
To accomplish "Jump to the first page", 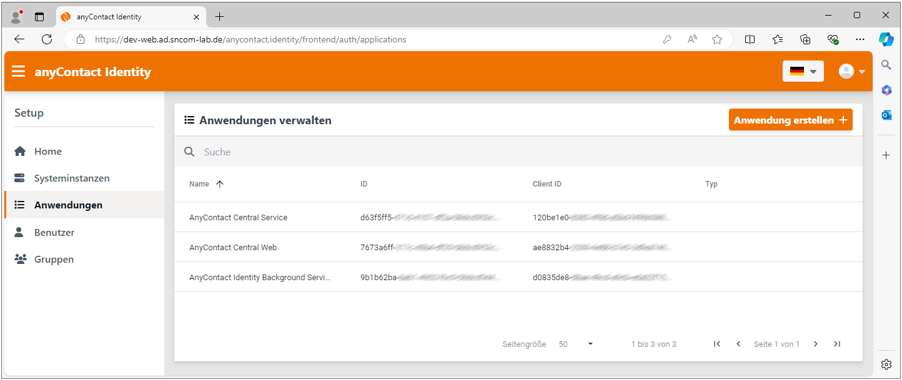I will (x=717, y=344).
